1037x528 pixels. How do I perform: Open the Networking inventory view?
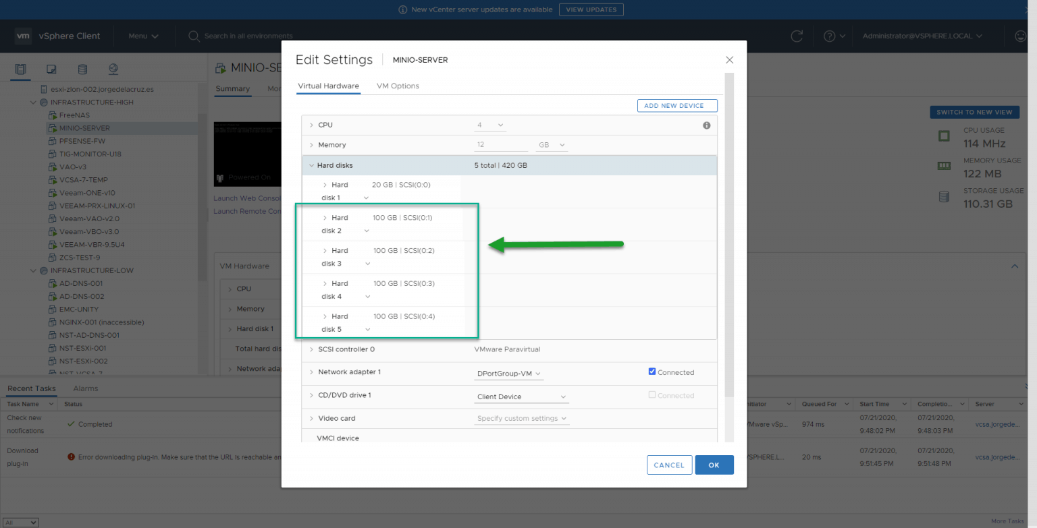(x=113, y=69)
